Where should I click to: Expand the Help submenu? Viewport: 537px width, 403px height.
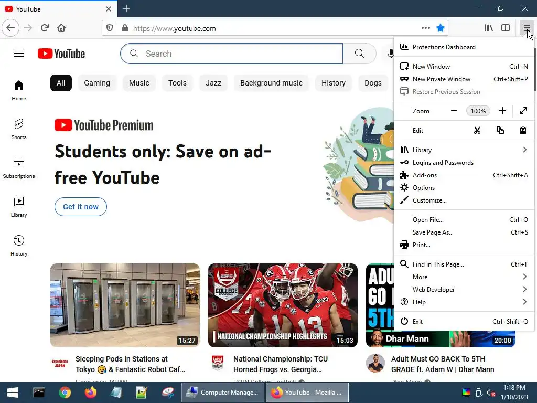[464, 302]
